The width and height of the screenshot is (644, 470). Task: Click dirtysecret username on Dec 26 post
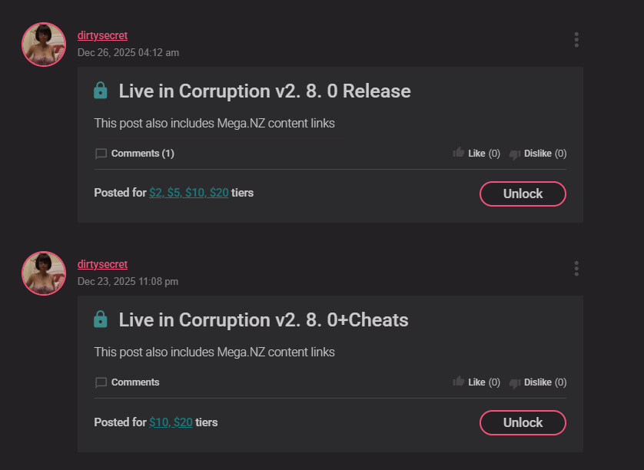coord(102,35)
